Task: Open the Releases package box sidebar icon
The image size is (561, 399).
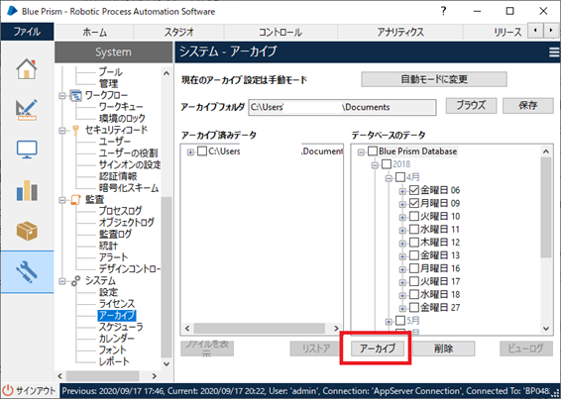Action: pos(27,231)
